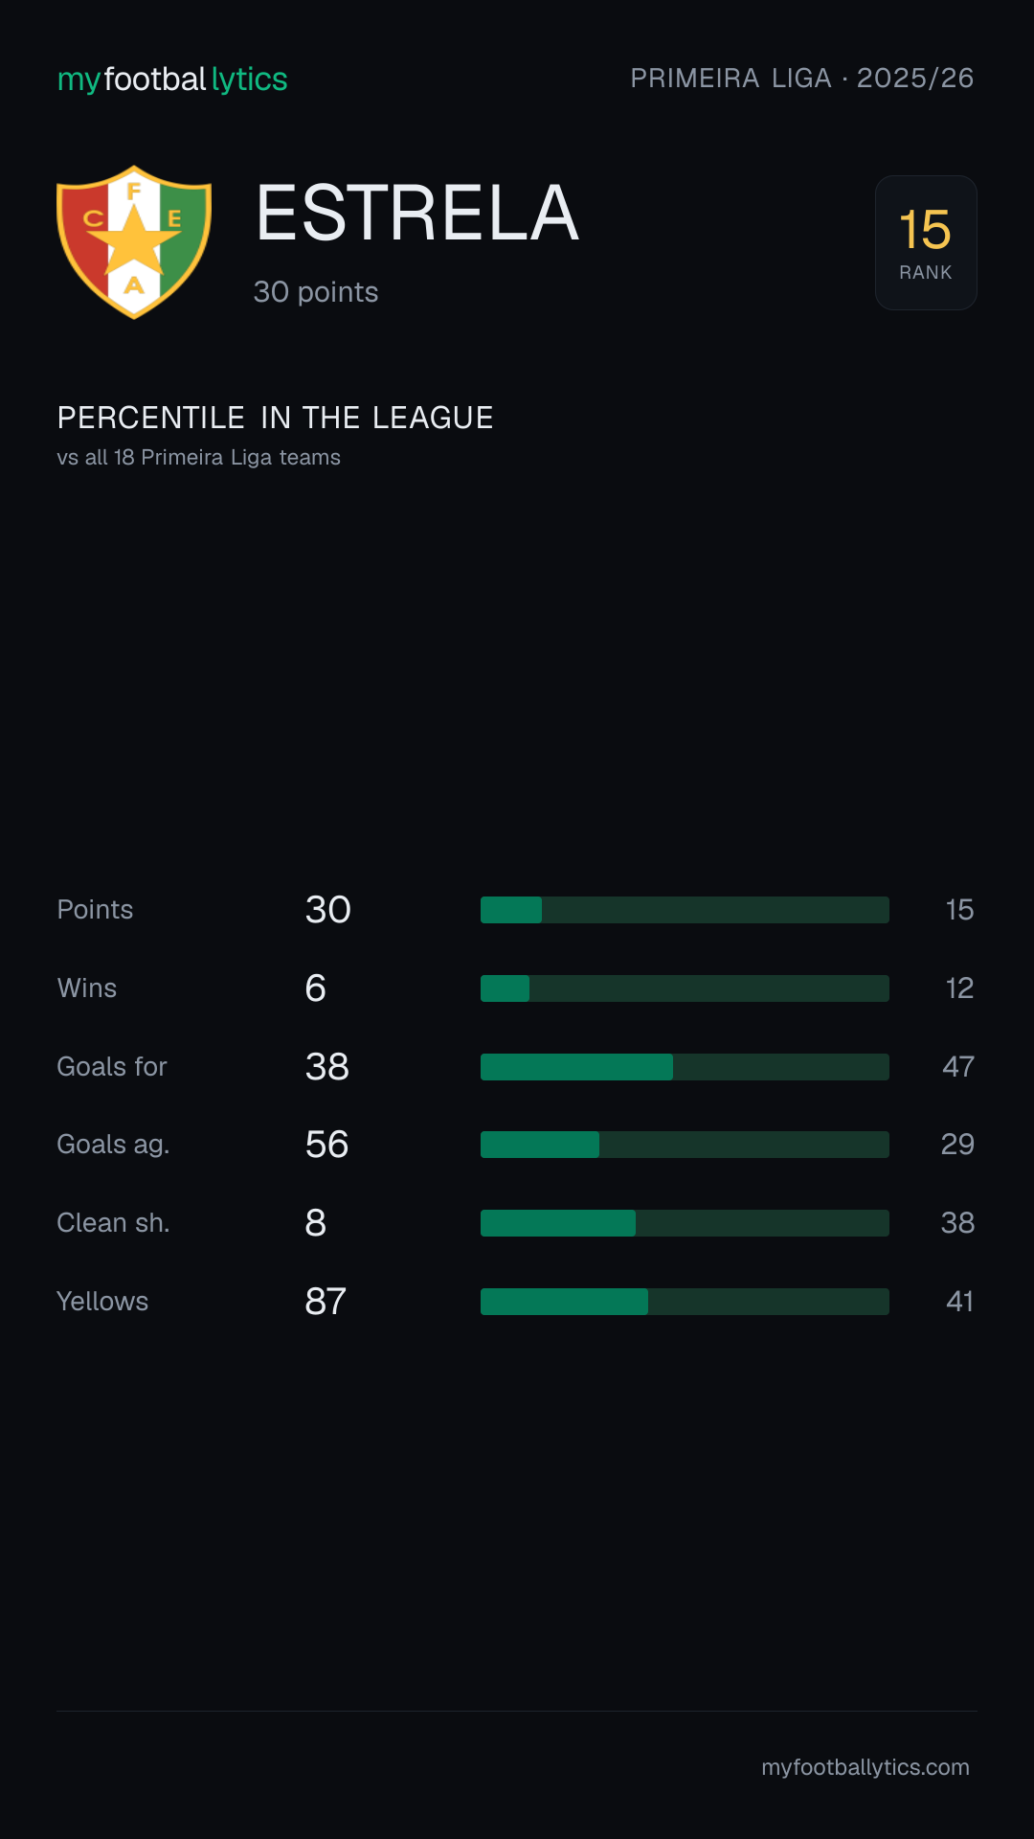Click the Percentile in the League heading
Screen dimensions: 1034x1839
pyautogui.click(x=276, y=418)
